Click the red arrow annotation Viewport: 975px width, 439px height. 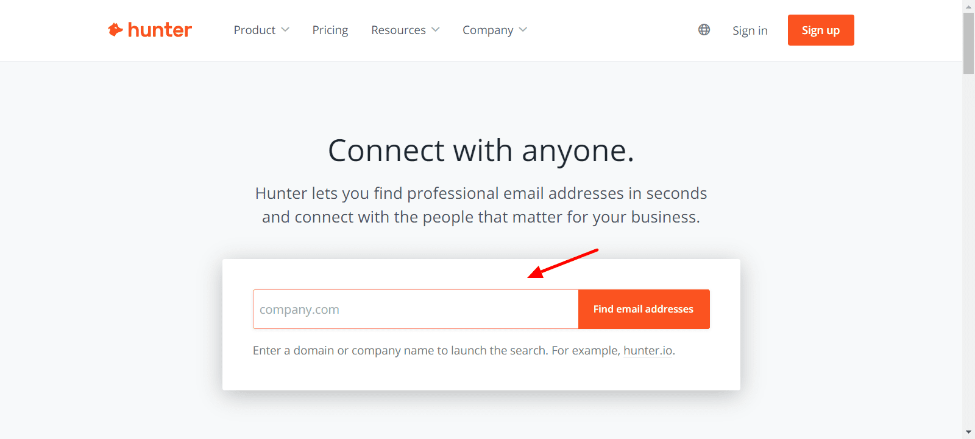[562, 263]
